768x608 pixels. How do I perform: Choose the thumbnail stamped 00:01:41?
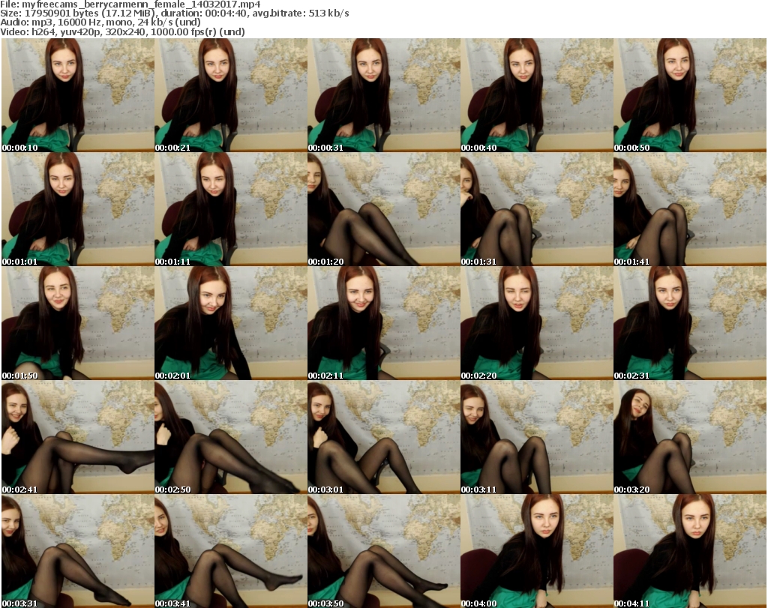[x=690, y=209]
